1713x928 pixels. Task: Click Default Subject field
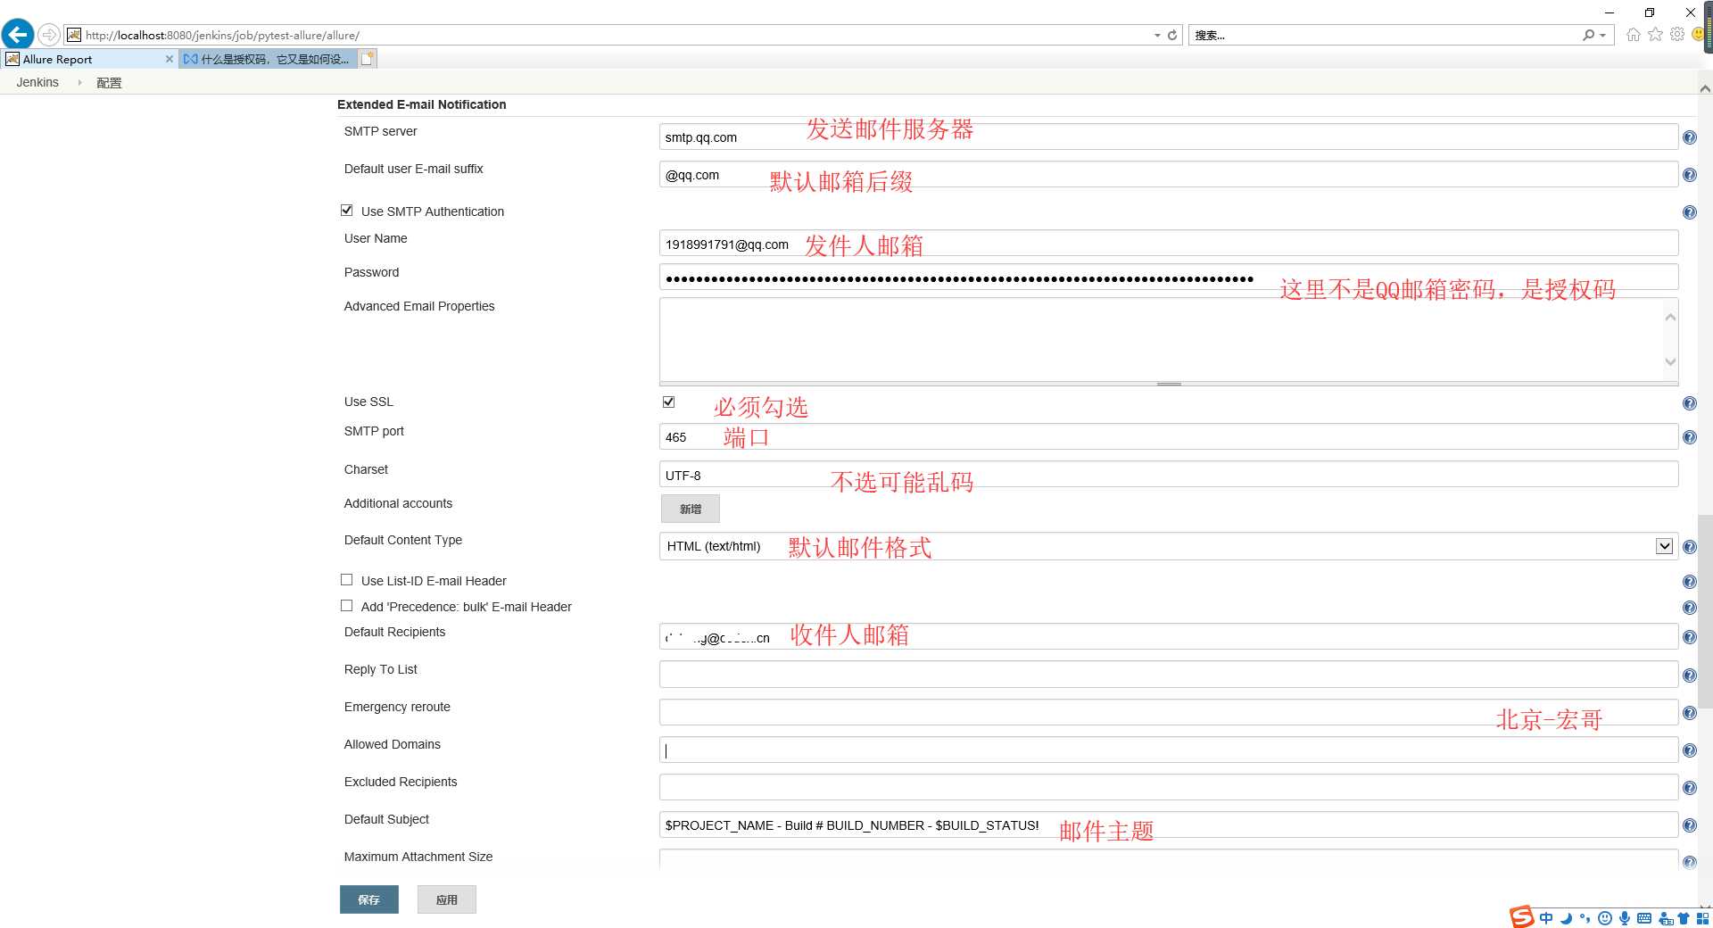[1169, 824]
